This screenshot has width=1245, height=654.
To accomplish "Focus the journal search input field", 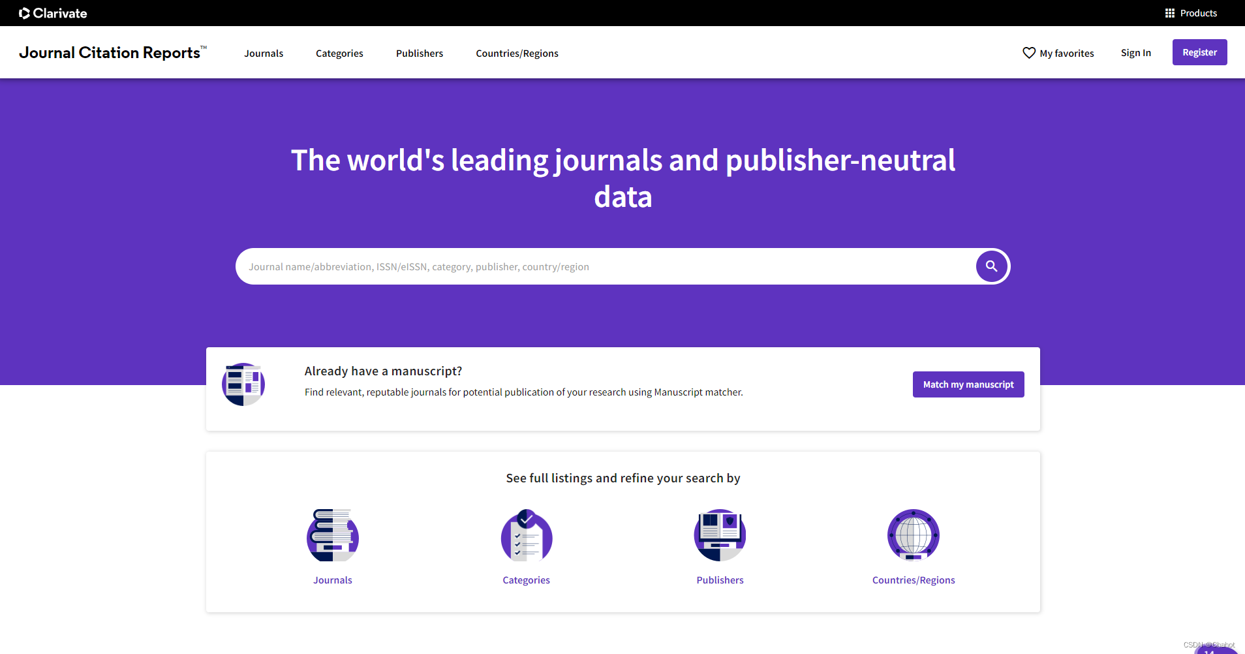I will pos(606,266).
